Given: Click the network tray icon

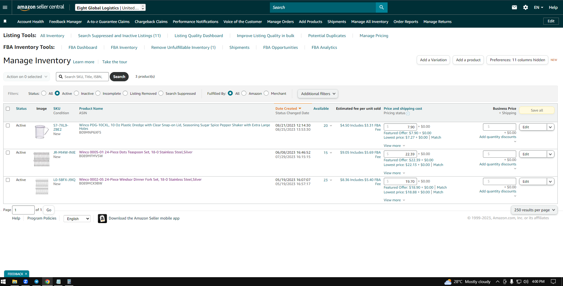Looking at the screenshot, I should pyautogui.click(x=519, y=282).
